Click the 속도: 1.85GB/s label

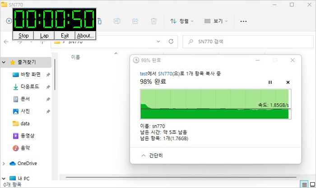point(274,105)
